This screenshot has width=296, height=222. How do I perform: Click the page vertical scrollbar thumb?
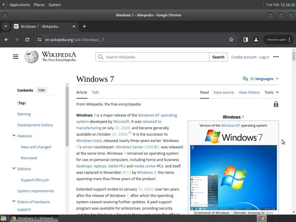tap(294, 56)
